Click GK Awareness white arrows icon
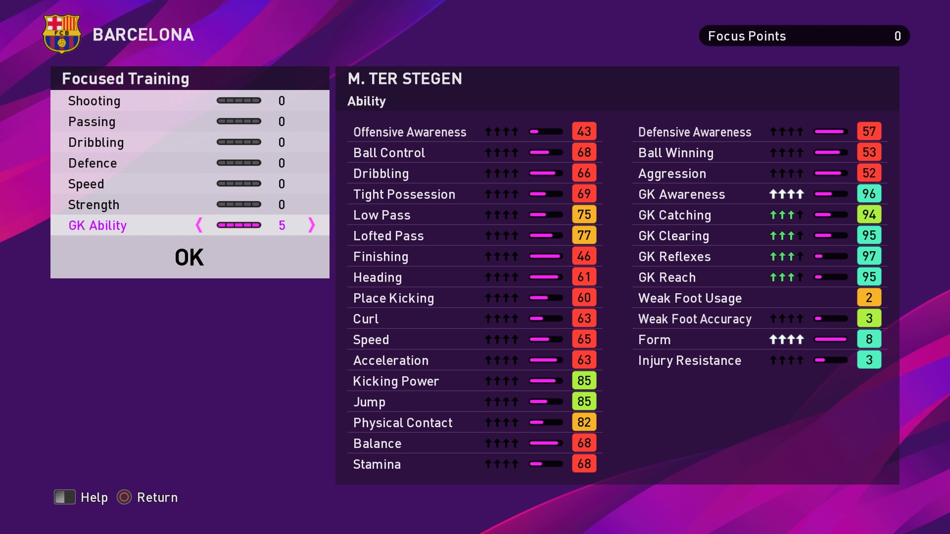 [786, 194]
